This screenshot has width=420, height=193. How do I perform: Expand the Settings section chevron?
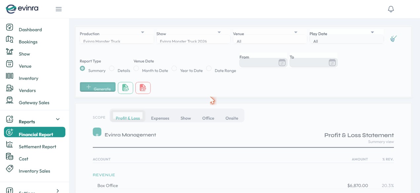(58, 191)
